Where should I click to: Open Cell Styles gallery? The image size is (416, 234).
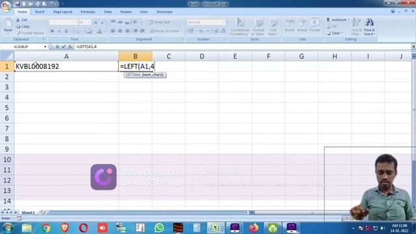273,27
